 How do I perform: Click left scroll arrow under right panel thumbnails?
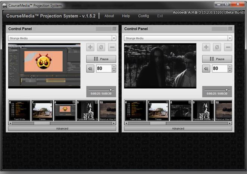coord(126,123)
